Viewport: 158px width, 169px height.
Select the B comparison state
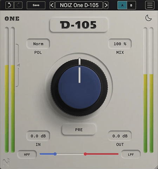pos(131,5)
